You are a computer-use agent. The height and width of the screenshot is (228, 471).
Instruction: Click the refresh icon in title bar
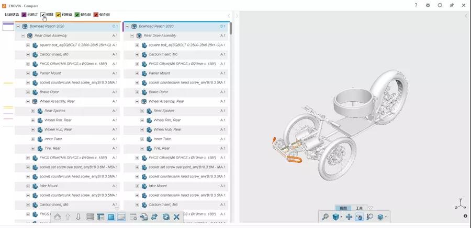440,5
